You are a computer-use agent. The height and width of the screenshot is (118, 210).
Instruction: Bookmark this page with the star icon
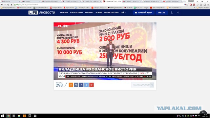pos(187,5)
